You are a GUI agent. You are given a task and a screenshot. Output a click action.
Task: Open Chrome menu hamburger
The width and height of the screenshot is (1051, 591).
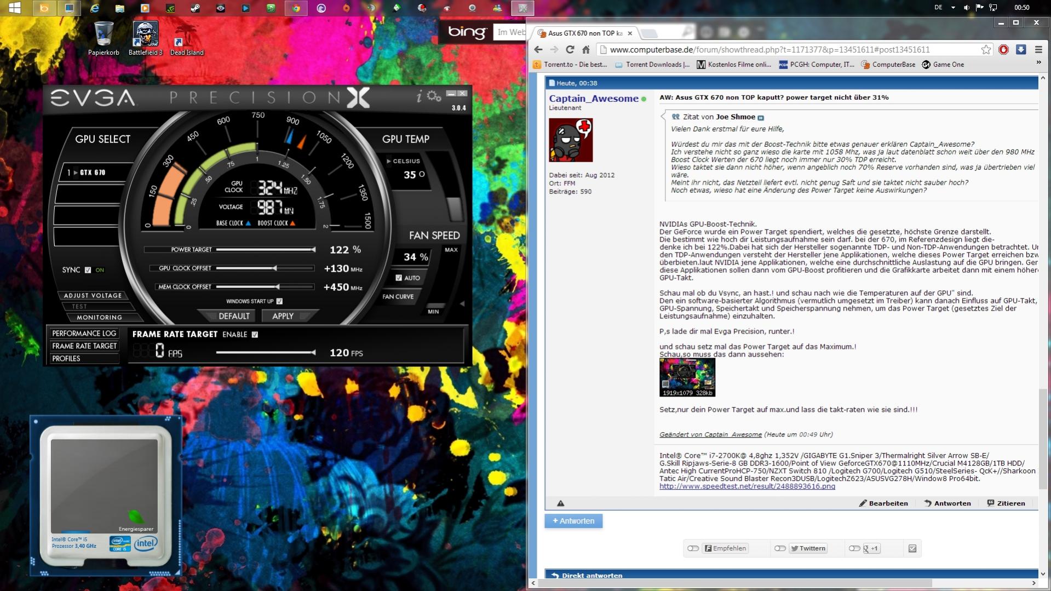pyautogui.click(x=1038, y=49)
